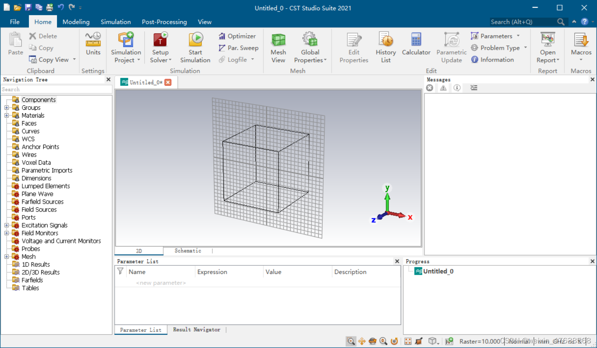
Task: Expand the Mesh tree node
Action: click(x=7, y=256)
